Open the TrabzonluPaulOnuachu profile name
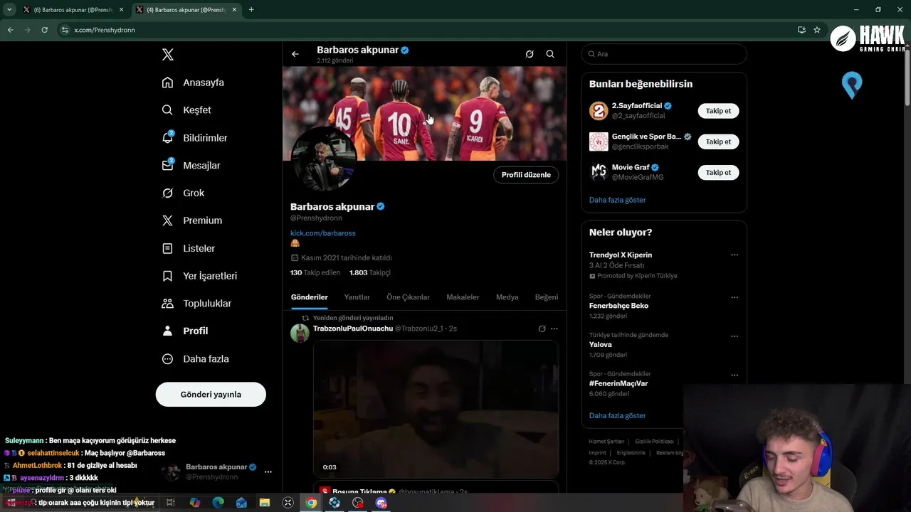Image resolution: width=911 pixels, height=512 pixels. pos(353,329)
